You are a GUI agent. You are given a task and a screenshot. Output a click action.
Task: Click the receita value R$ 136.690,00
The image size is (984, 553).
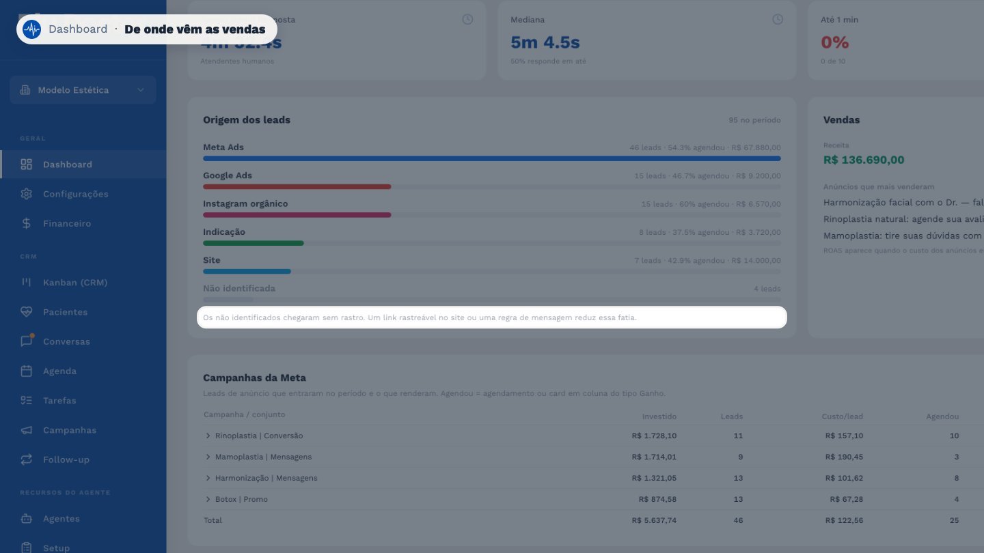[x=864, y=160]
